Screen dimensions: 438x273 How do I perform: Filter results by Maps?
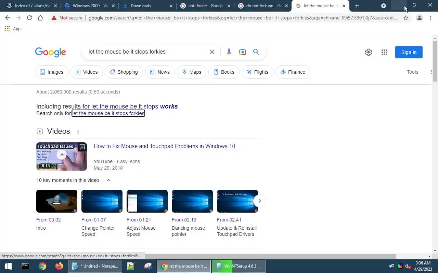pyautogui.click(x=192, y=72)
